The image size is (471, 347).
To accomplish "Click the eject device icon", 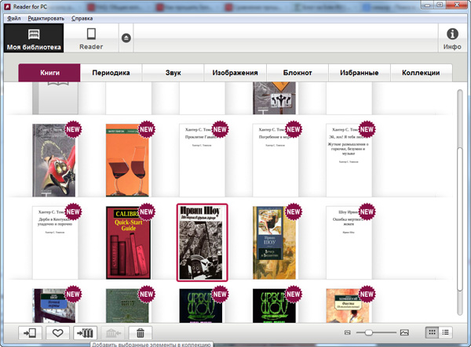I will pyautogui.click(x=126, y=38).
